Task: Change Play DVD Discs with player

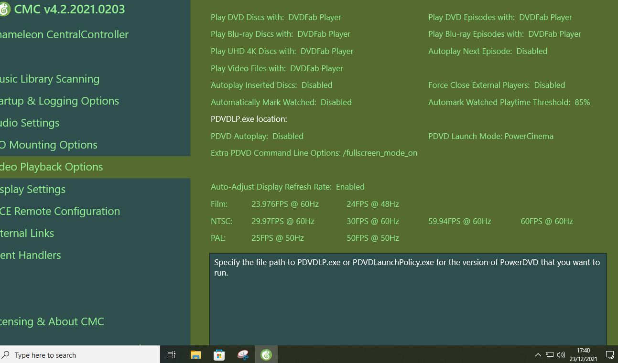Action: [x=276, y=17]
